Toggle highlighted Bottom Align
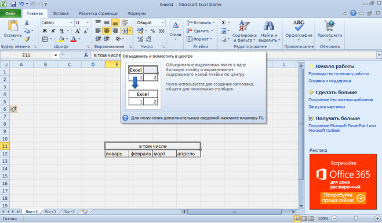Screen dimensions: 382x223 (x=115, y=23)
